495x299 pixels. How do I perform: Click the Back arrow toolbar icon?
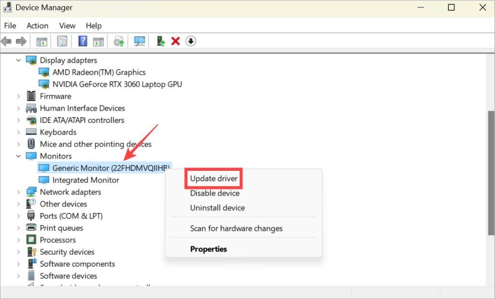click(6, 41)
